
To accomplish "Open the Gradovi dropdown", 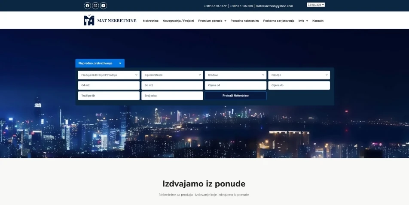I will pos(235,75).
